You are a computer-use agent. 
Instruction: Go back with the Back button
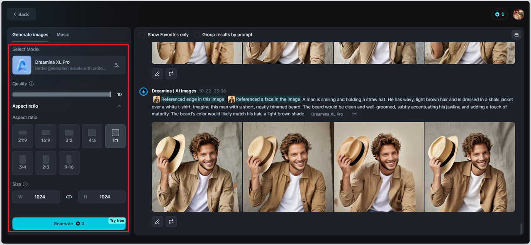pyautogui.click(x=21, y=14)
